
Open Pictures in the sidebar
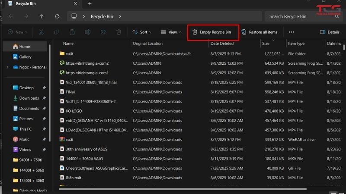click(x=26, y=119)
